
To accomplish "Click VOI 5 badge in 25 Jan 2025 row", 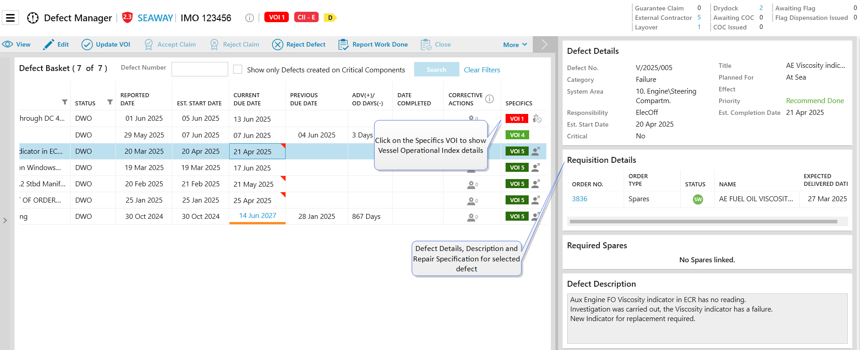I will point(517,200).
